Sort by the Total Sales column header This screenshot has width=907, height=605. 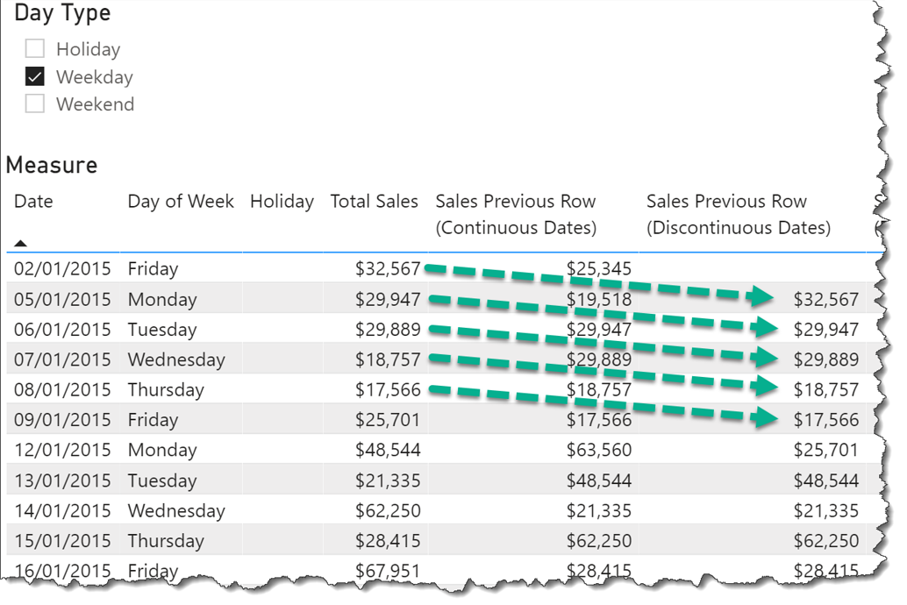point(374,202)
